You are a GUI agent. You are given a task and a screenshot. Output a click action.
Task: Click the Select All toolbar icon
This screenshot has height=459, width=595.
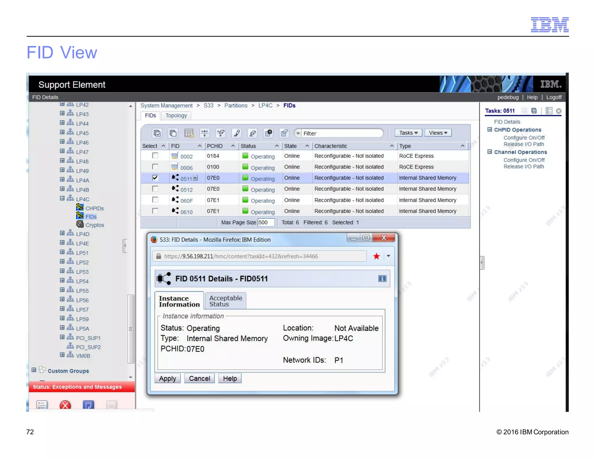click(x=157, y=133)
